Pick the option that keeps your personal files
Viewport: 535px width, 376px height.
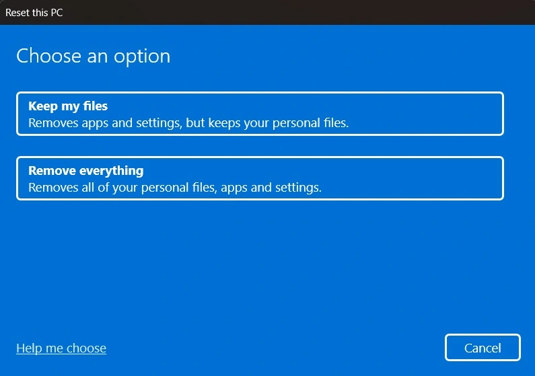click(260, 114)
